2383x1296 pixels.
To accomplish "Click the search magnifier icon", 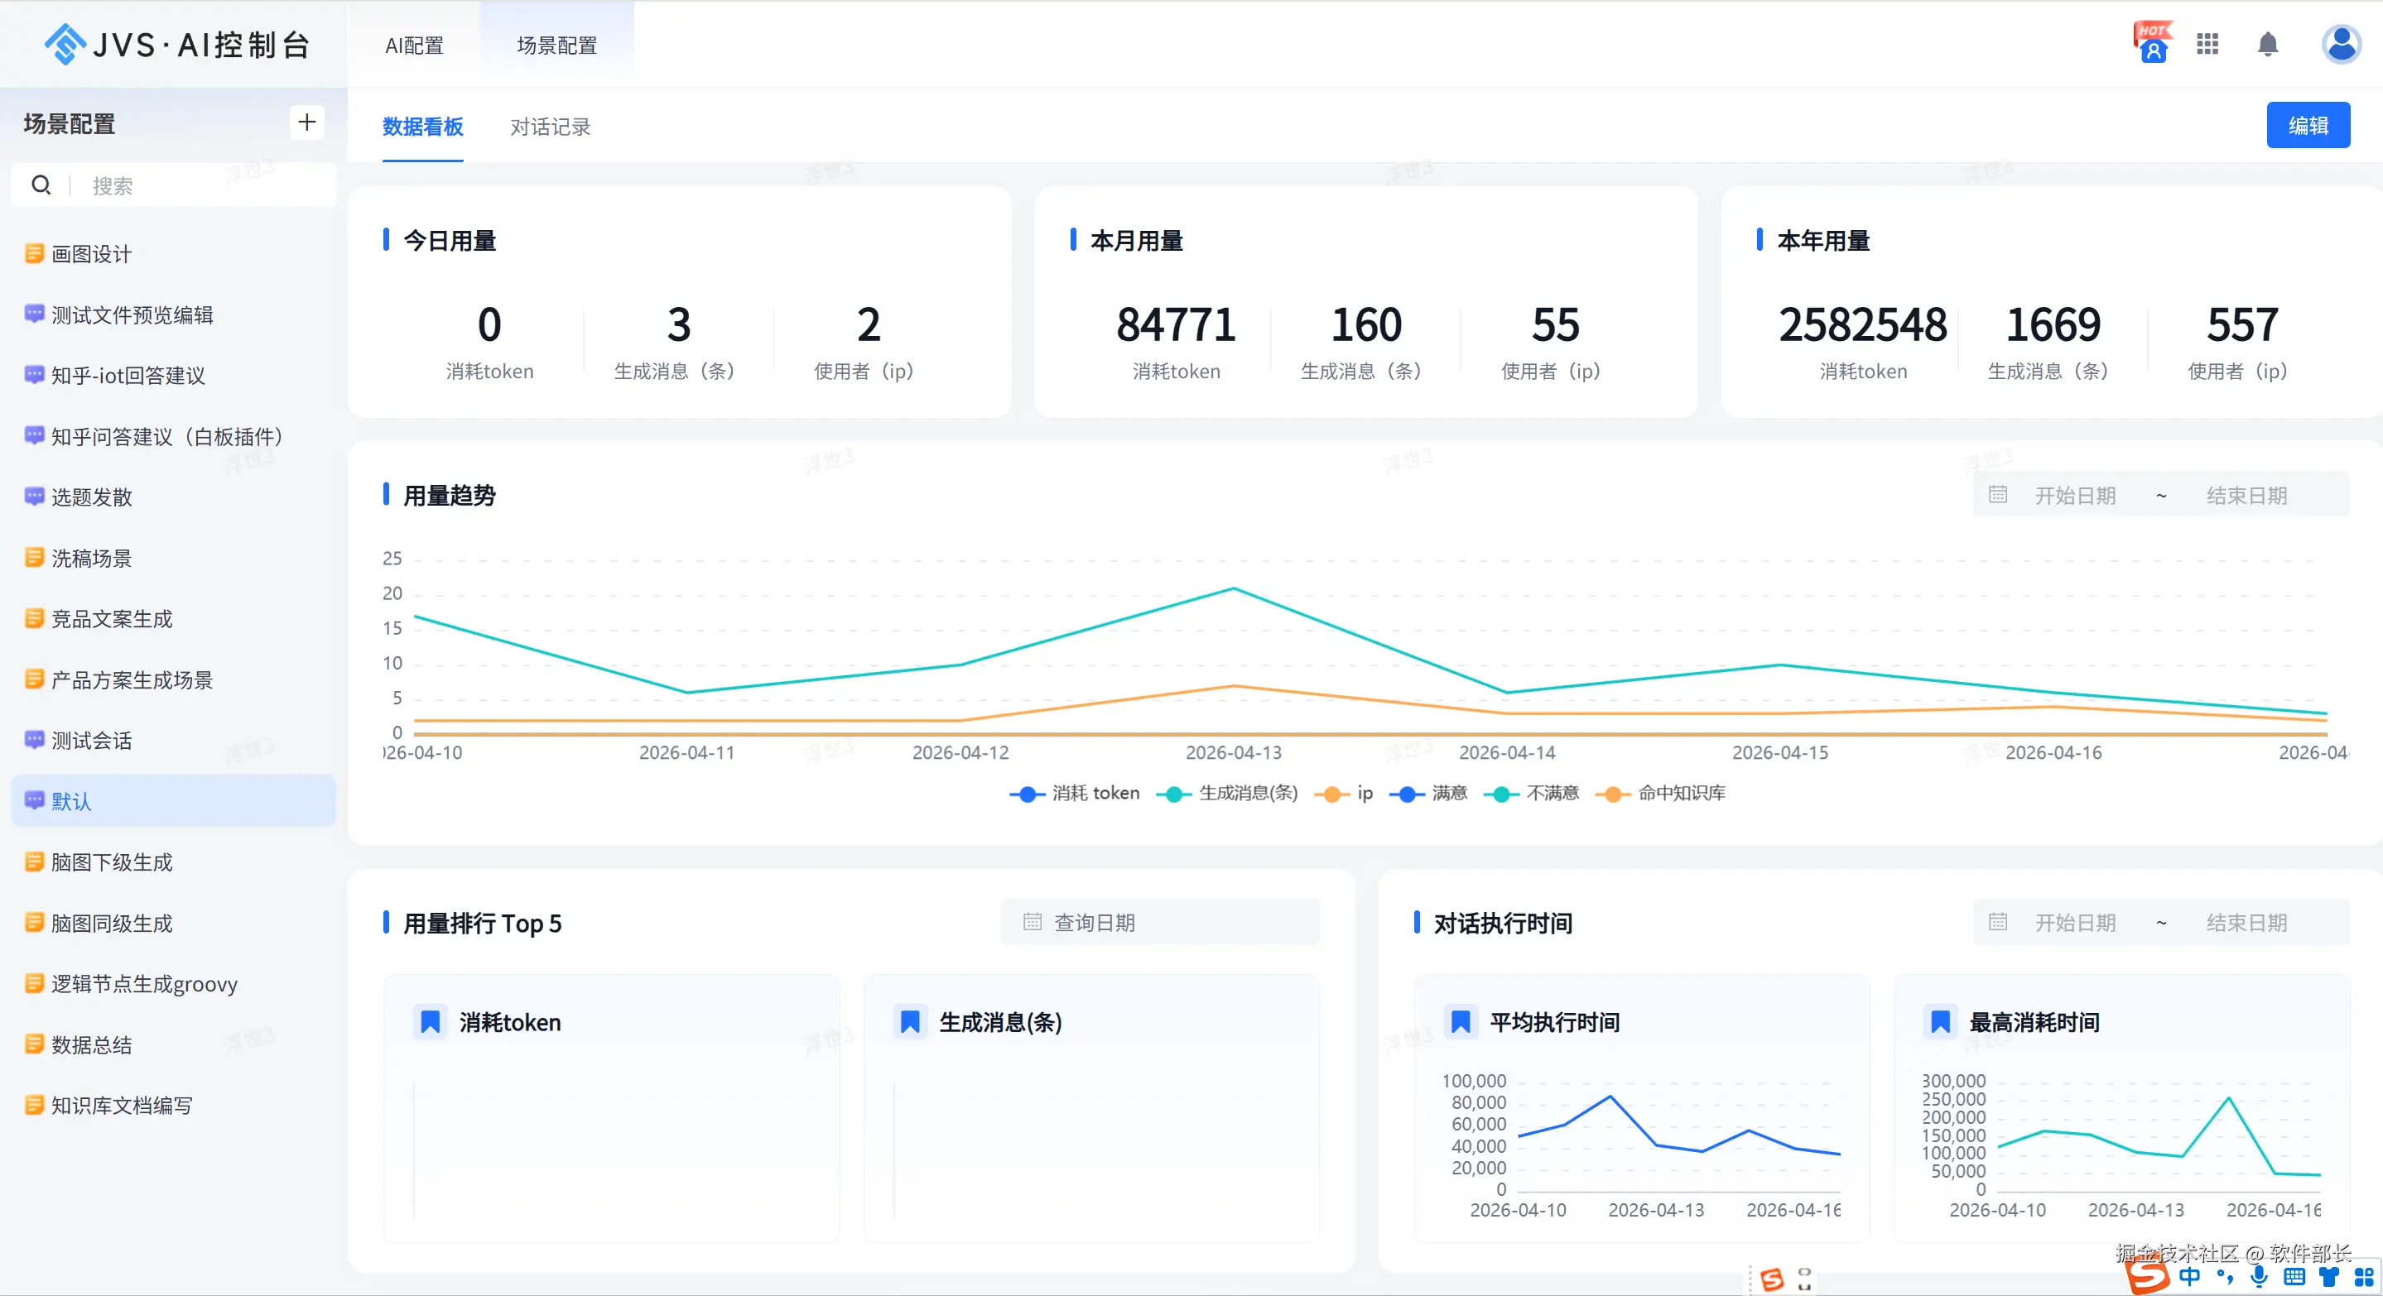I will (41, 186).
